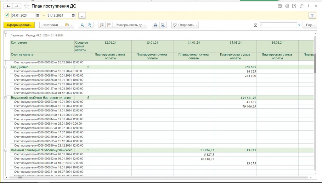Open calendar picker for start date 01.01.2024

point(38,15)
